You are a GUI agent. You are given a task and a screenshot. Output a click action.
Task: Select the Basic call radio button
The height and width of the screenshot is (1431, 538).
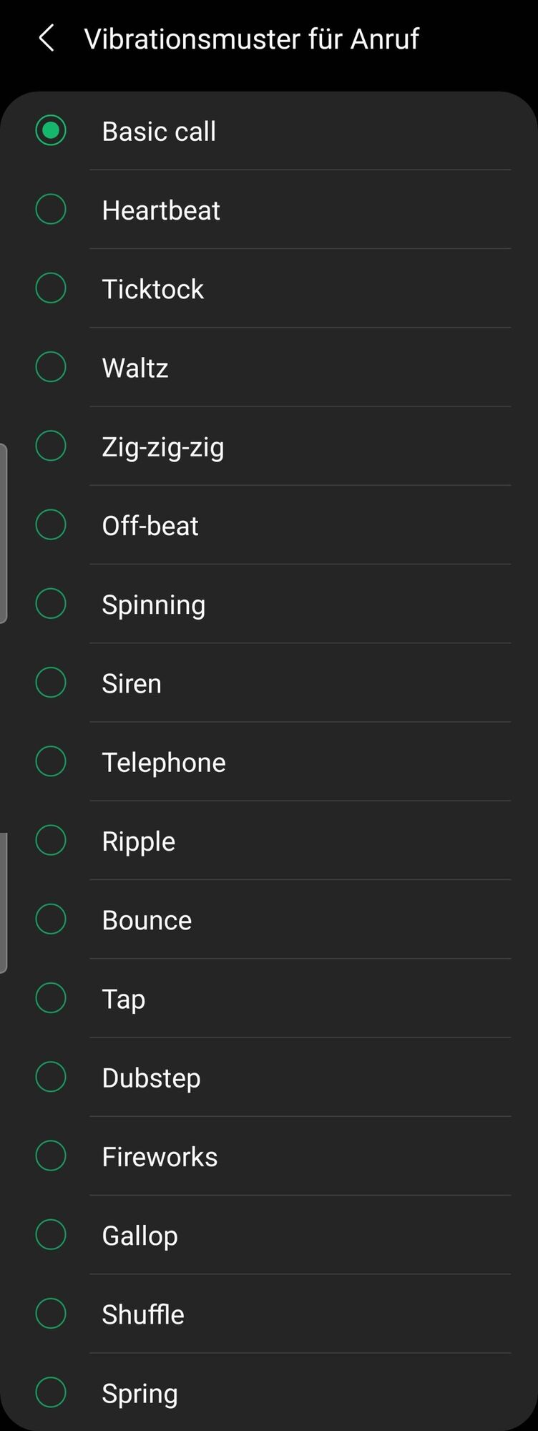51,131
